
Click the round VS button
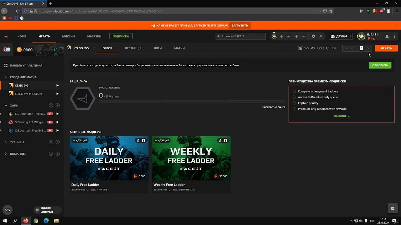click(8, 210)
